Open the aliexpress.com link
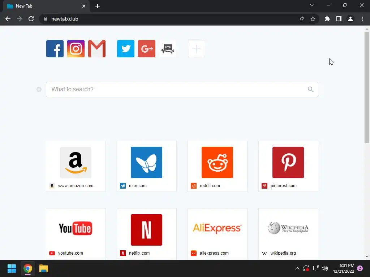The width and height of the screenshot is (370, 277). (x=214, y=253)
